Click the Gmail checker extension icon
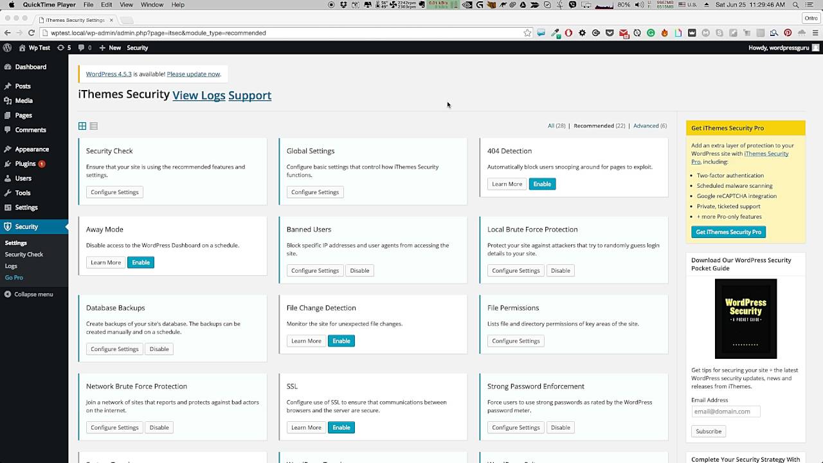This screenshot has height=463, width=823. pyautogui.click(x=624, y=33)
